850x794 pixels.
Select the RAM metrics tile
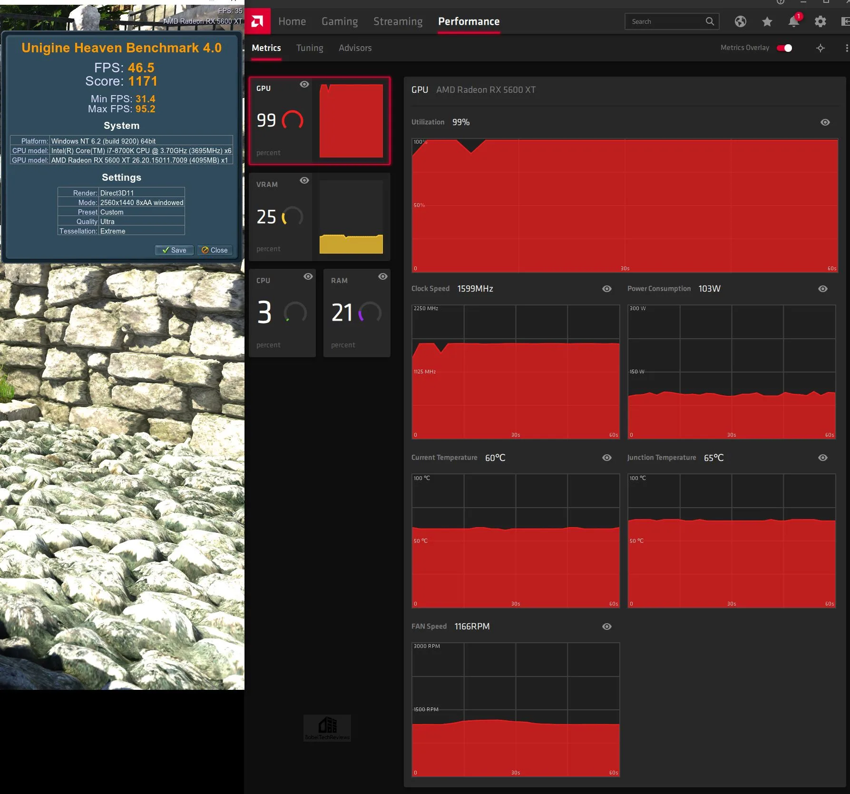[357, 313]
